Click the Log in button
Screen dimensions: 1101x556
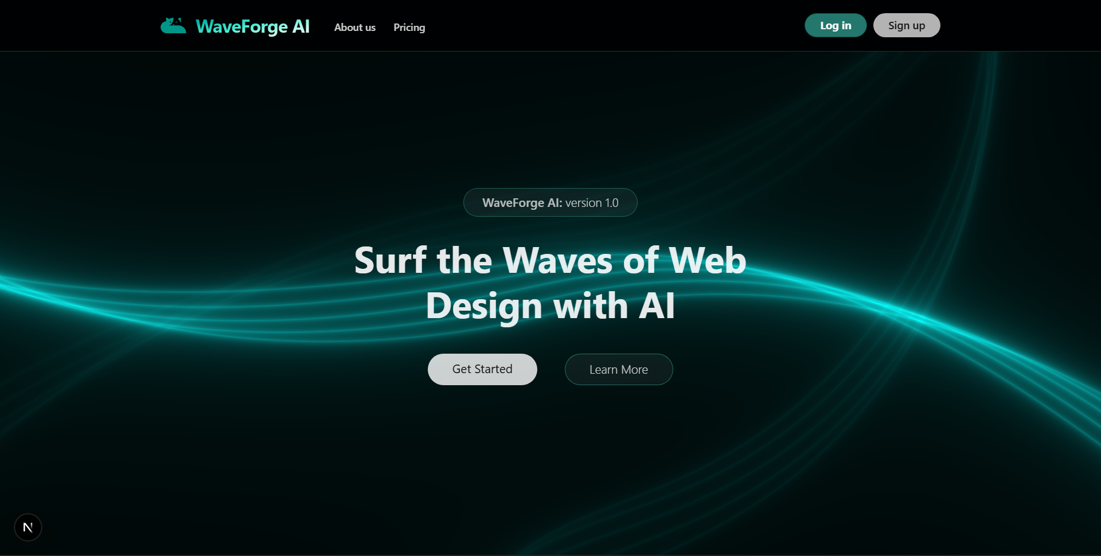coord(835,25)
